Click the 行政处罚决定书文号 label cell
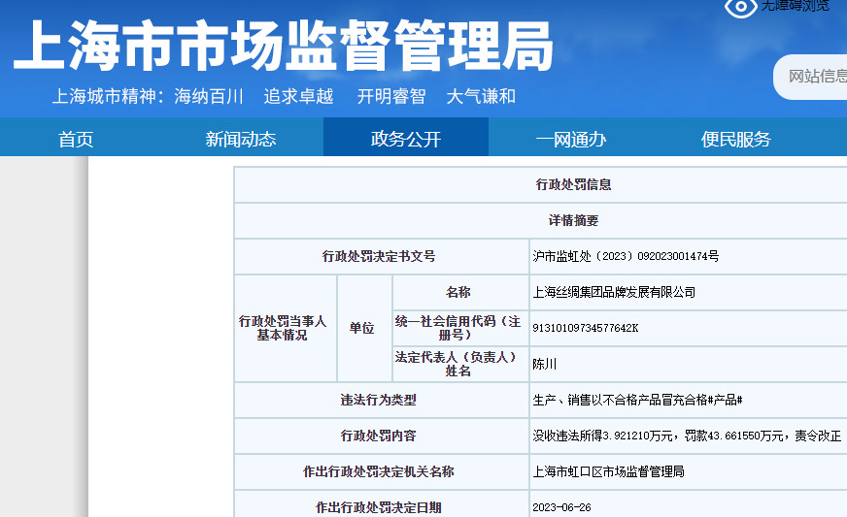The width and height of the screenshot is (847, 517). coord(382,256)
